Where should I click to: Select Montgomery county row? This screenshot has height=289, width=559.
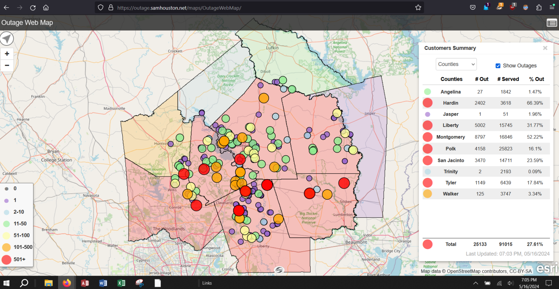tap(486, 137)
